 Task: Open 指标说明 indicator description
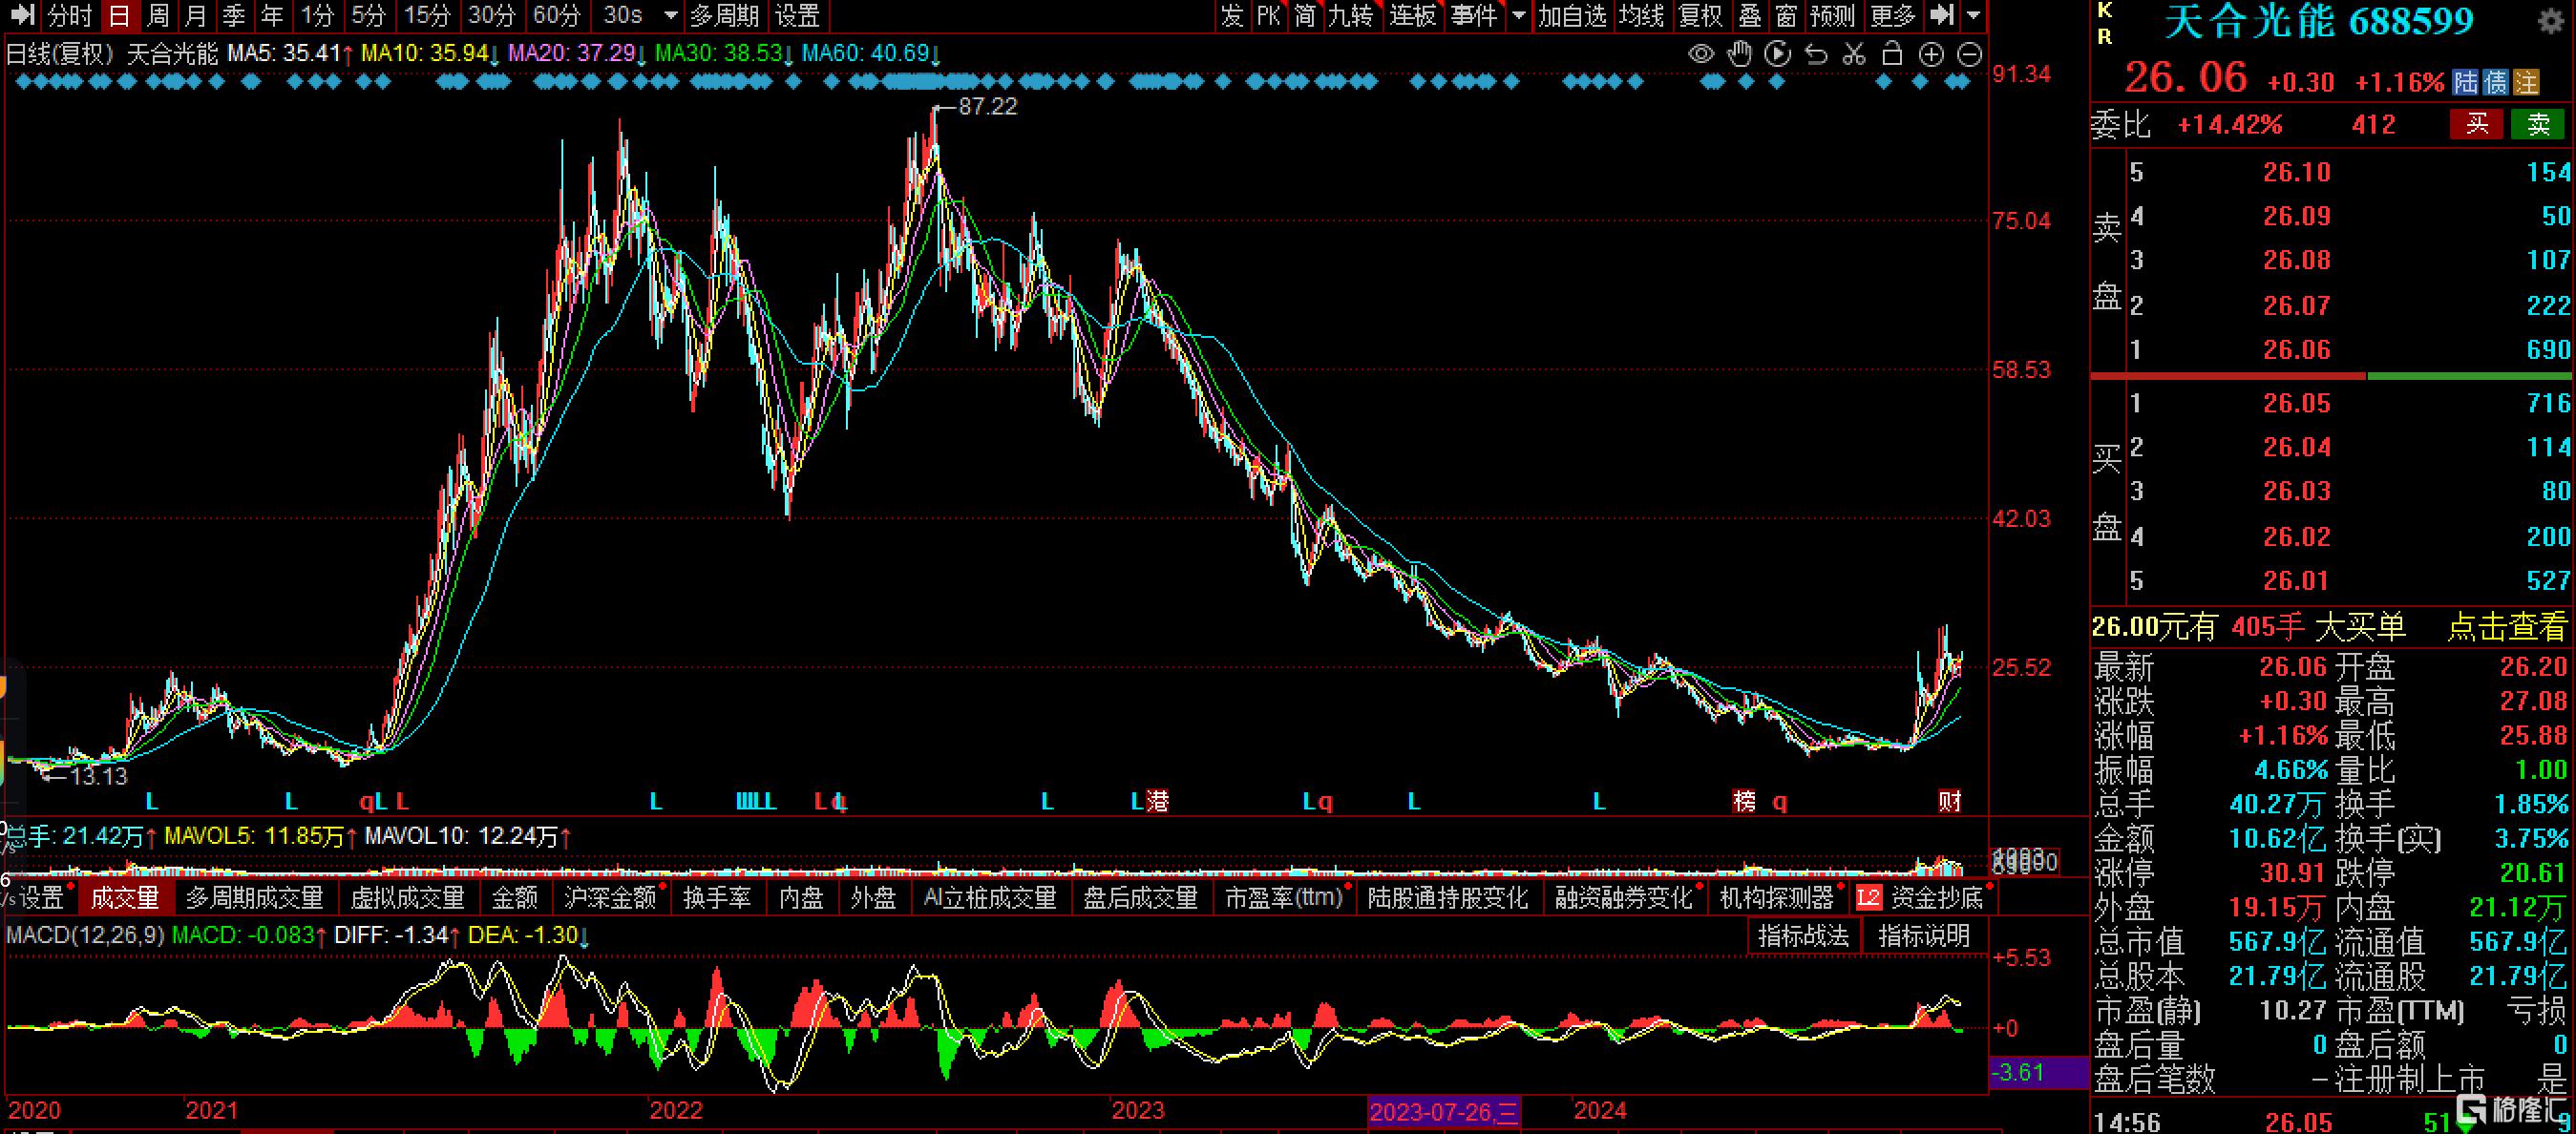coord(1923,936)
